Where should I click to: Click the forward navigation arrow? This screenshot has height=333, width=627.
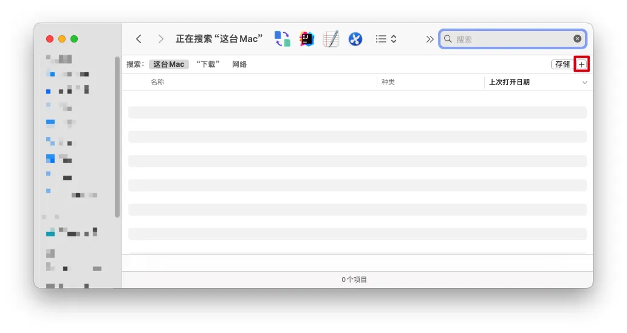[160, 39]
